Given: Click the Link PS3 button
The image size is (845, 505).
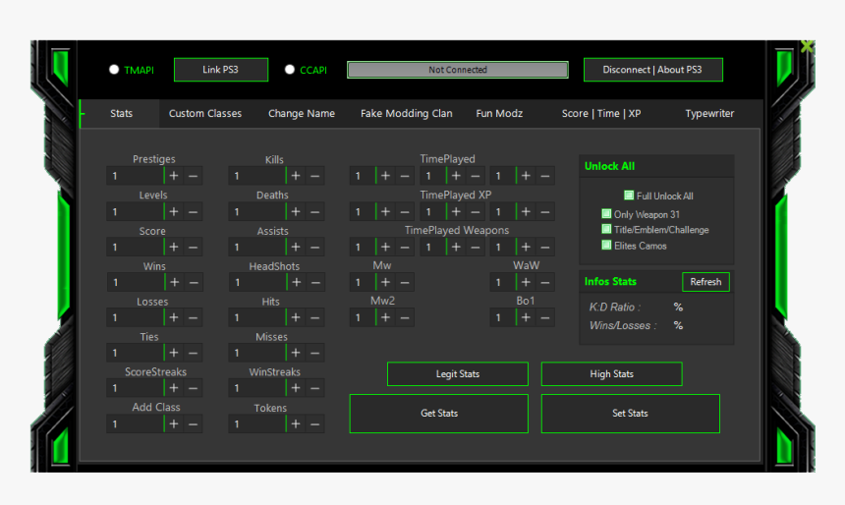Looking at the screenshot, I should tap(221, 70).
